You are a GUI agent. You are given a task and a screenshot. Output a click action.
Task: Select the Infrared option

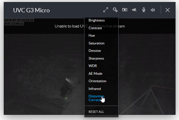[95, 89]
